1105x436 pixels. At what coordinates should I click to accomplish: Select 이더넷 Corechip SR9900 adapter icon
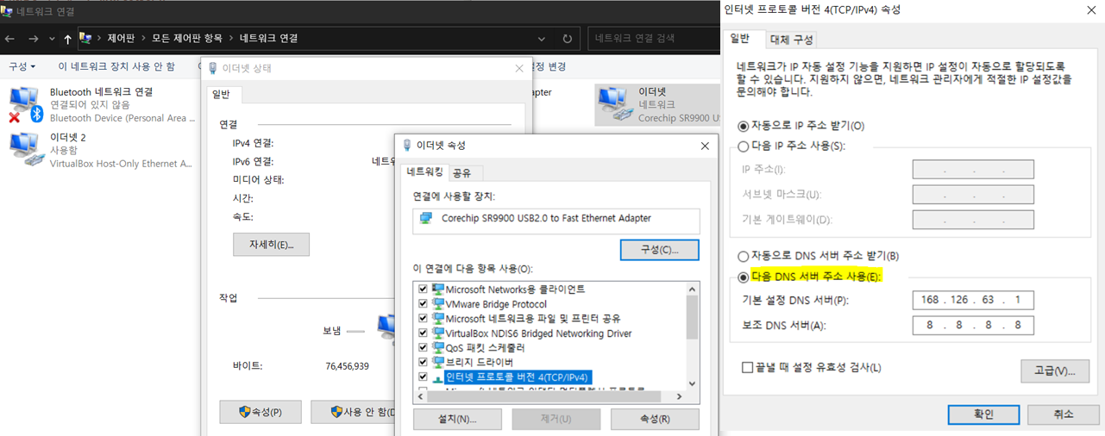pyautogui.click(x=613, y=103)
